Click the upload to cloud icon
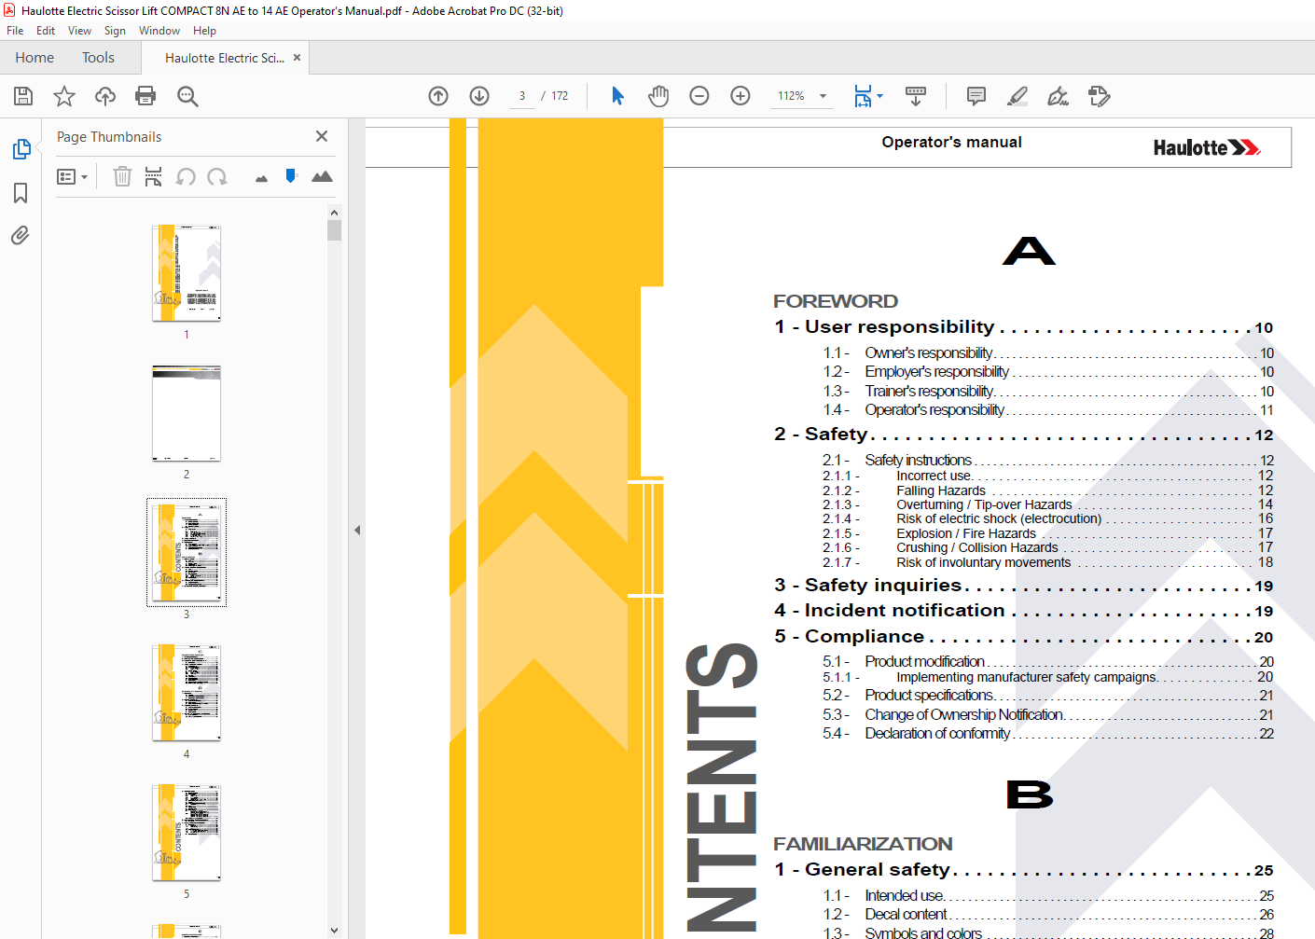1315x939 pixels. coord(105,96)
